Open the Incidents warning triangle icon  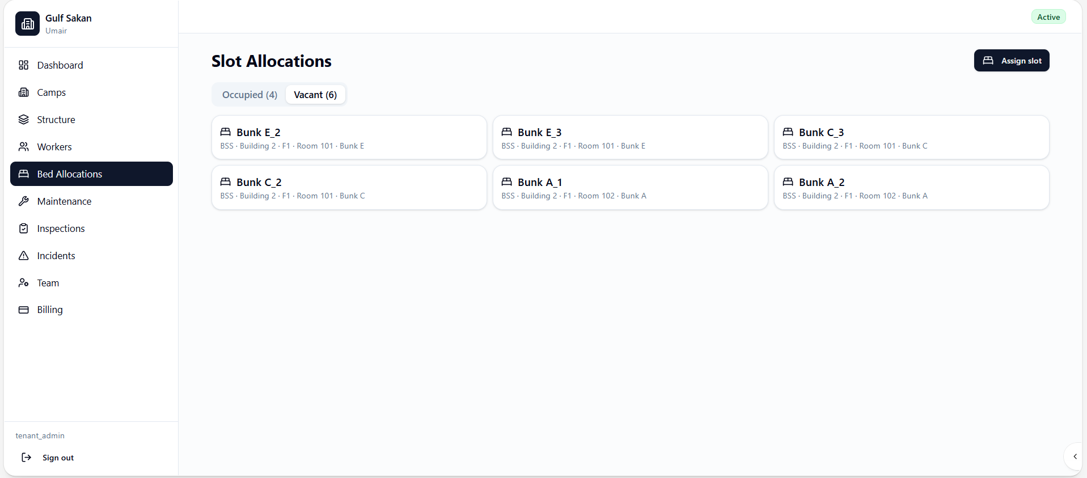click(x=23, y=256)
